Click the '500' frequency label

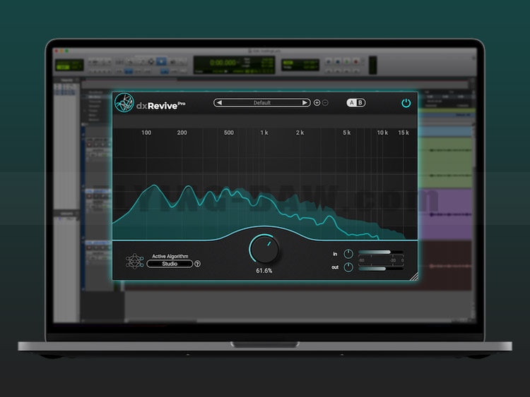pos(229,133)
